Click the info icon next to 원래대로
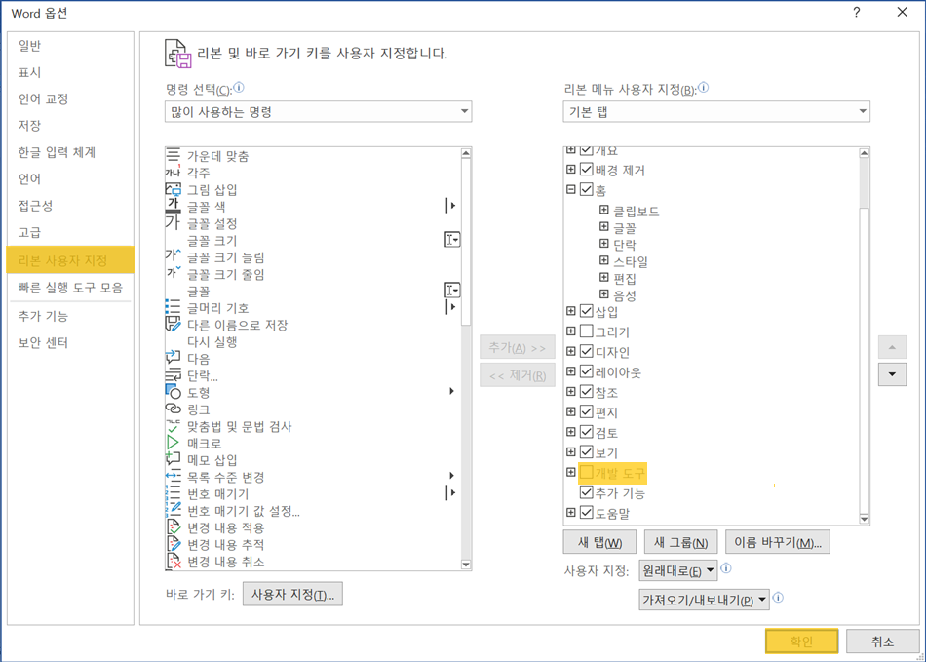 point(726,568)
